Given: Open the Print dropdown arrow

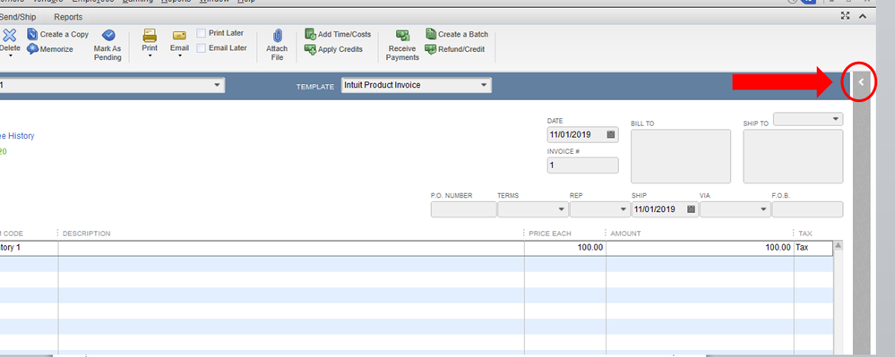Looking at the screenshot, I should (150, 55).
